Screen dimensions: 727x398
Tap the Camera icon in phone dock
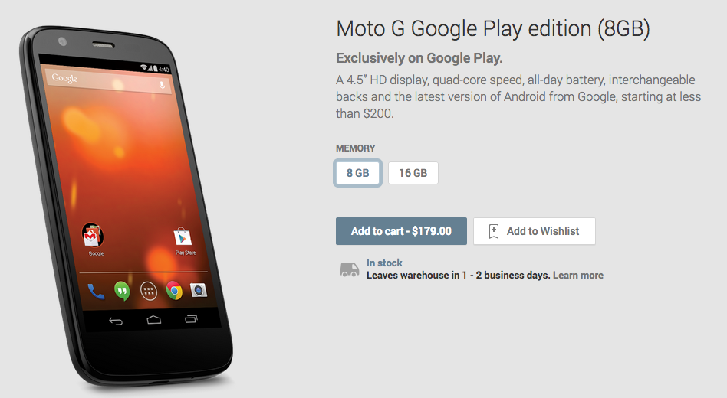[199, 290]
